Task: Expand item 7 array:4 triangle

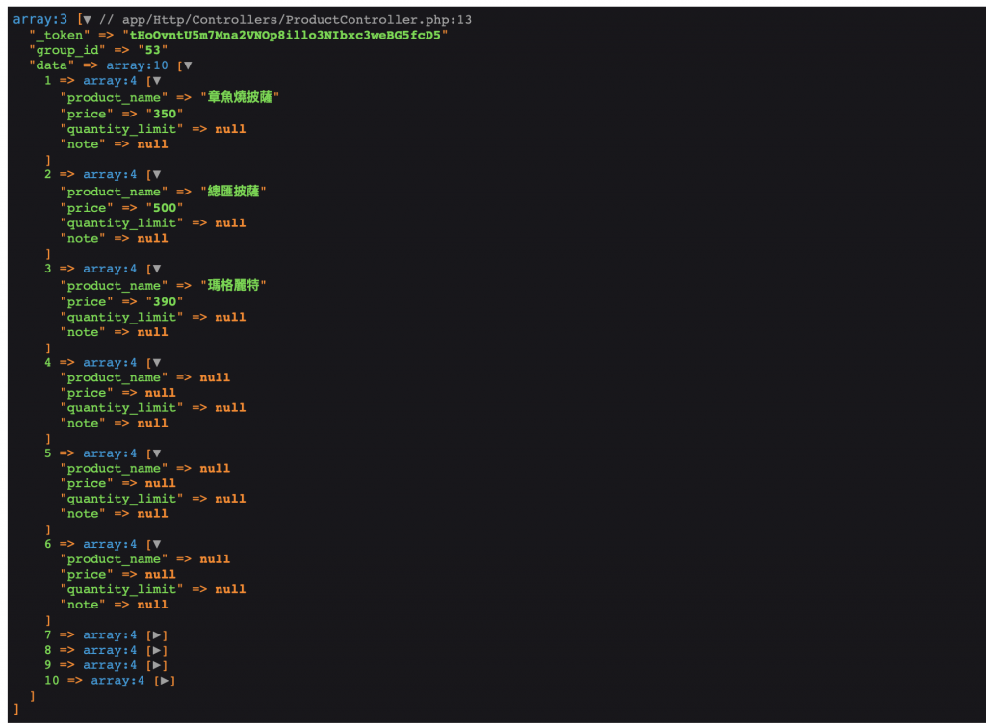Action: point(157,635)
